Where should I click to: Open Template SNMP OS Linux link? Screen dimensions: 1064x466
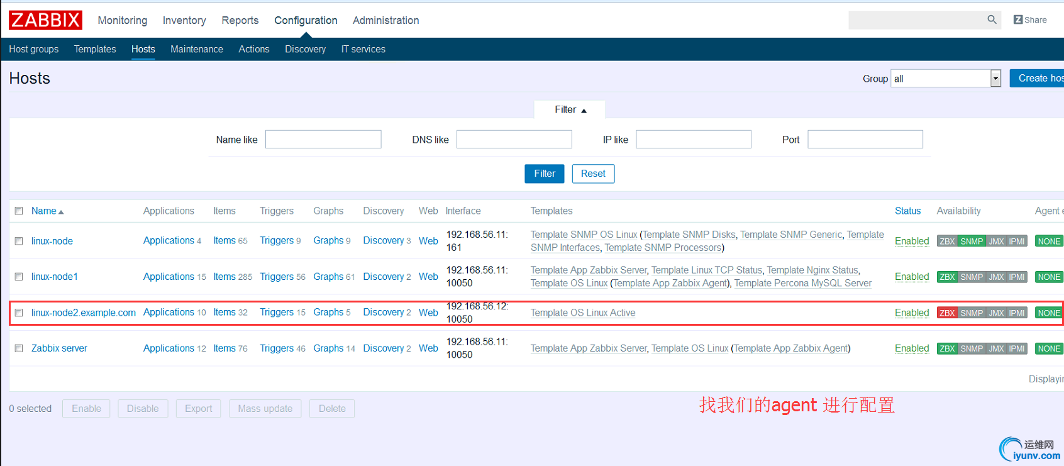[584, 235]
